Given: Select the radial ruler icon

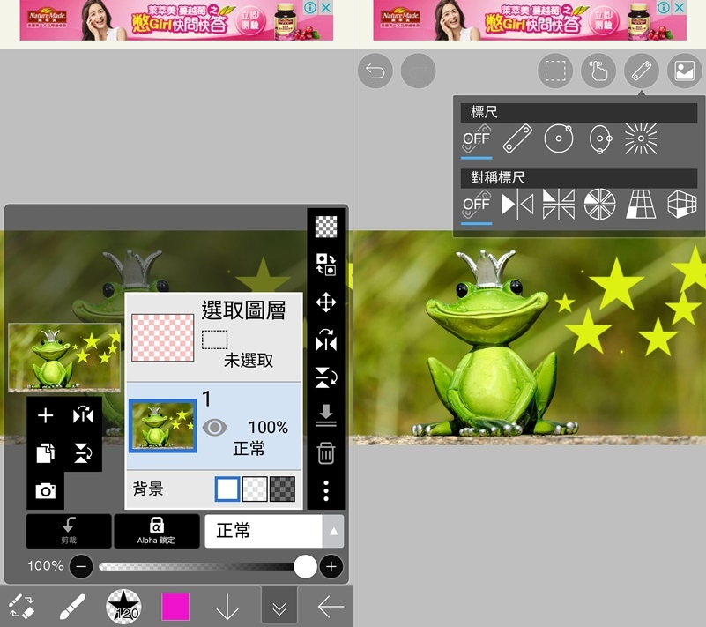Looking at the screenshot, I should coord(641,138).
